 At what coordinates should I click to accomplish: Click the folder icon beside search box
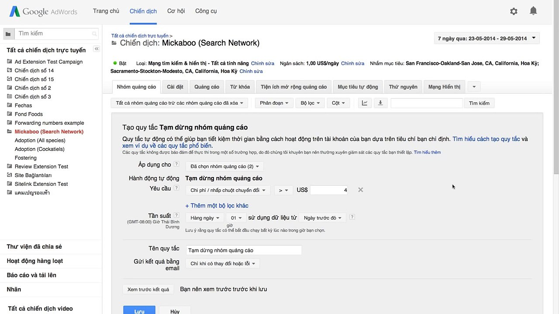(8, 34)
